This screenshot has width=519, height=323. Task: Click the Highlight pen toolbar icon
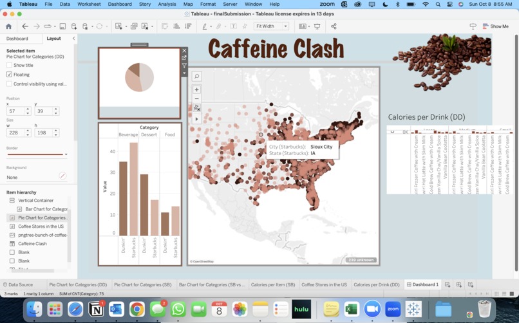205,26
